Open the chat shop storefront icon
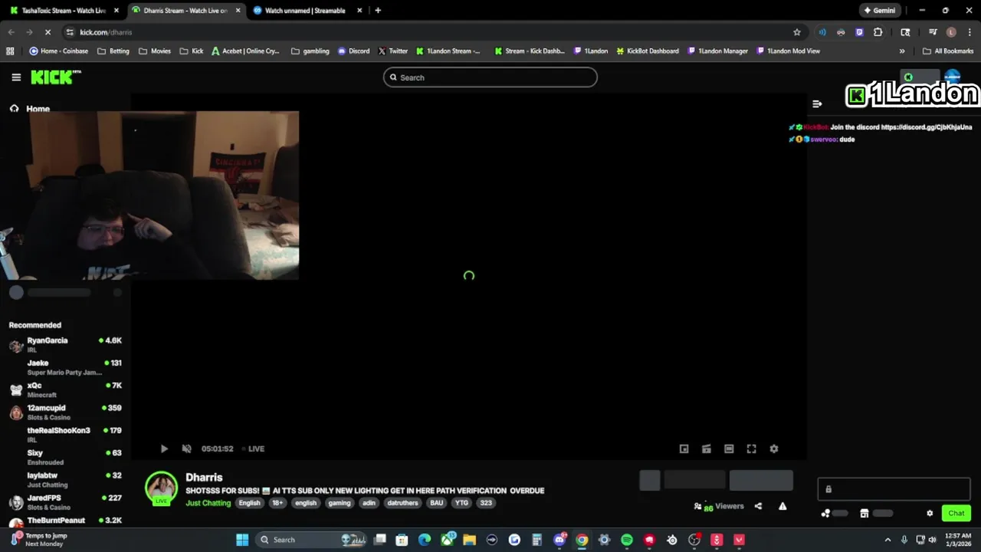981x552 pixels. (x=864, y=514)
